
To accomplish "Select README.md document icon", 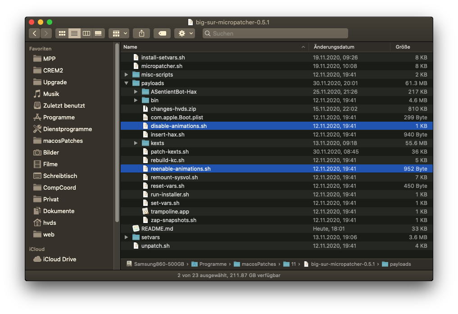I will (136, 228).
